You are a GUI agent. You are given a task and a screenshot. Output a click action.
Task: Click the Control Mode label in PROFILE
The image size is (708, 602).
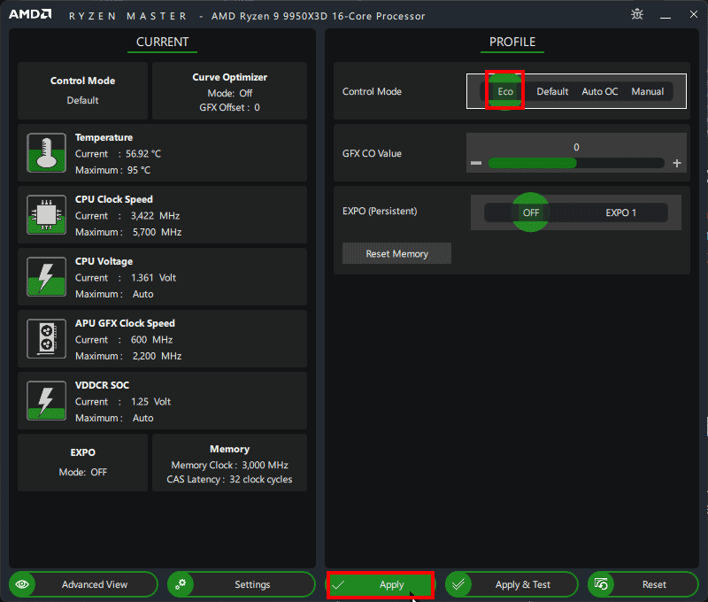coord(372,91)
